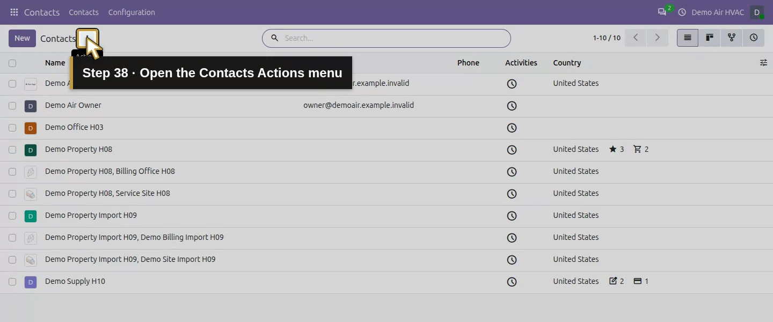Switch to hierarchy view
This screenshot has width=773, height=322.
[x=732, y=38]
